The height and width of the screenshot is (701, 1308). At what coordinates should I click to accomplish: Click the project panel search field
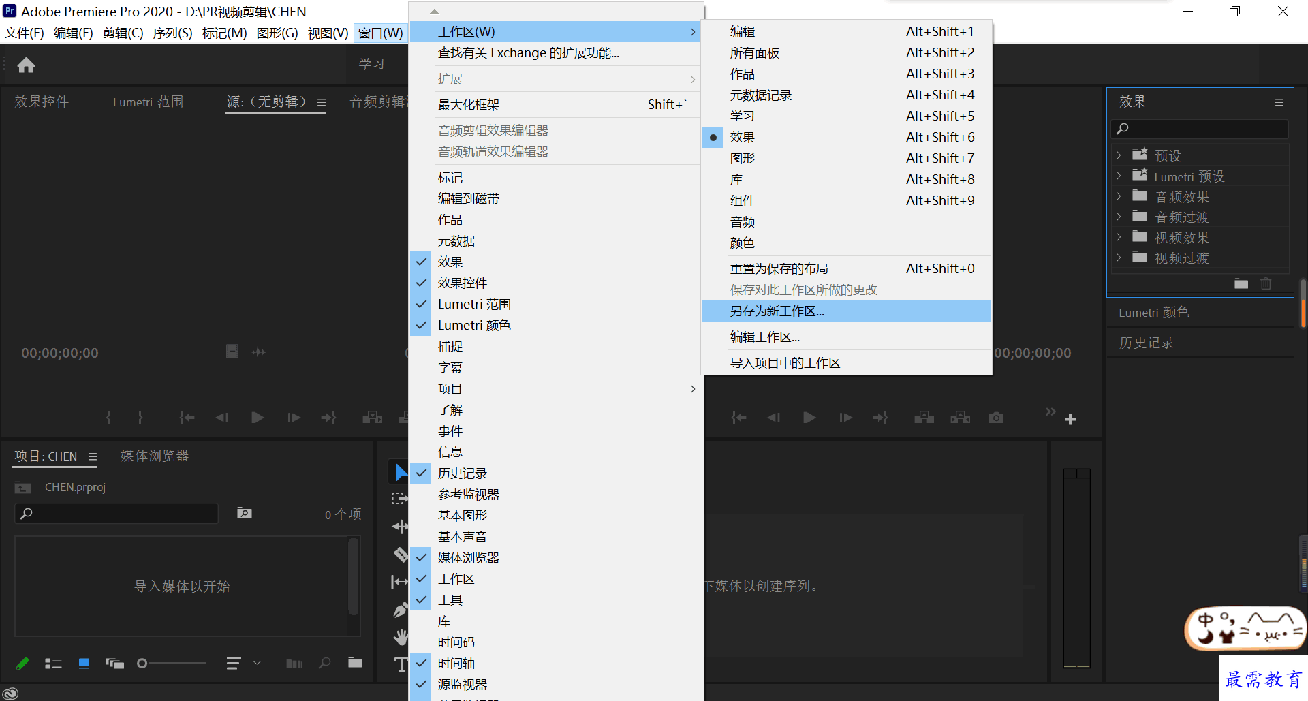[116, 513]
